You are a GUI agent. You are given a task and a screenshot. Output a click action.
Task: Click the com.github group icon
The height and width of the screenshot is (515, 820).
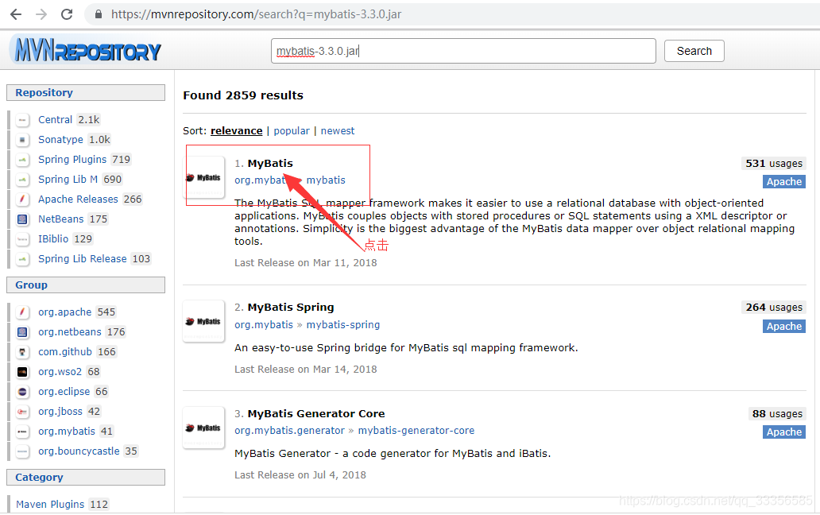pos(22,352)
